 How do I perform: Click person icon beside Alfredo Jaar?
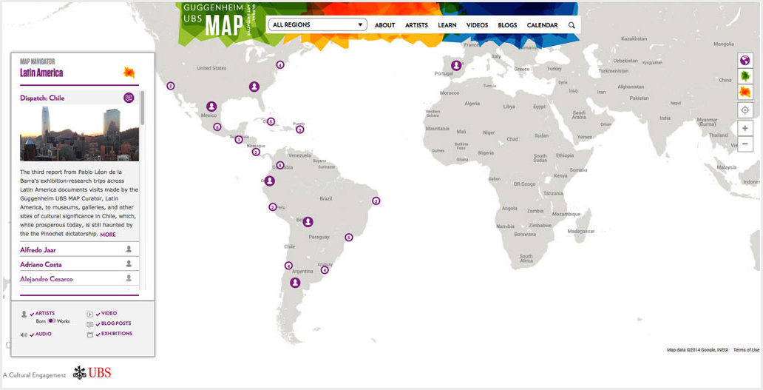point(129,249)
